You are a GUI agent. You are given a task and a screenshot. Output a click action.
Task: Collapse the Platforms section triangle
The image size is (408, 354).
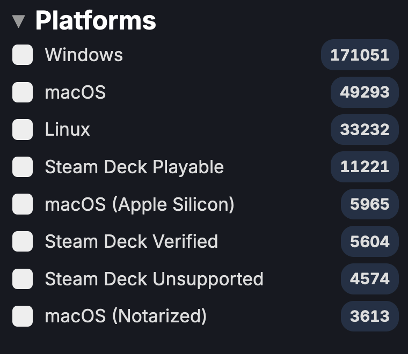(x=19, y=21)
